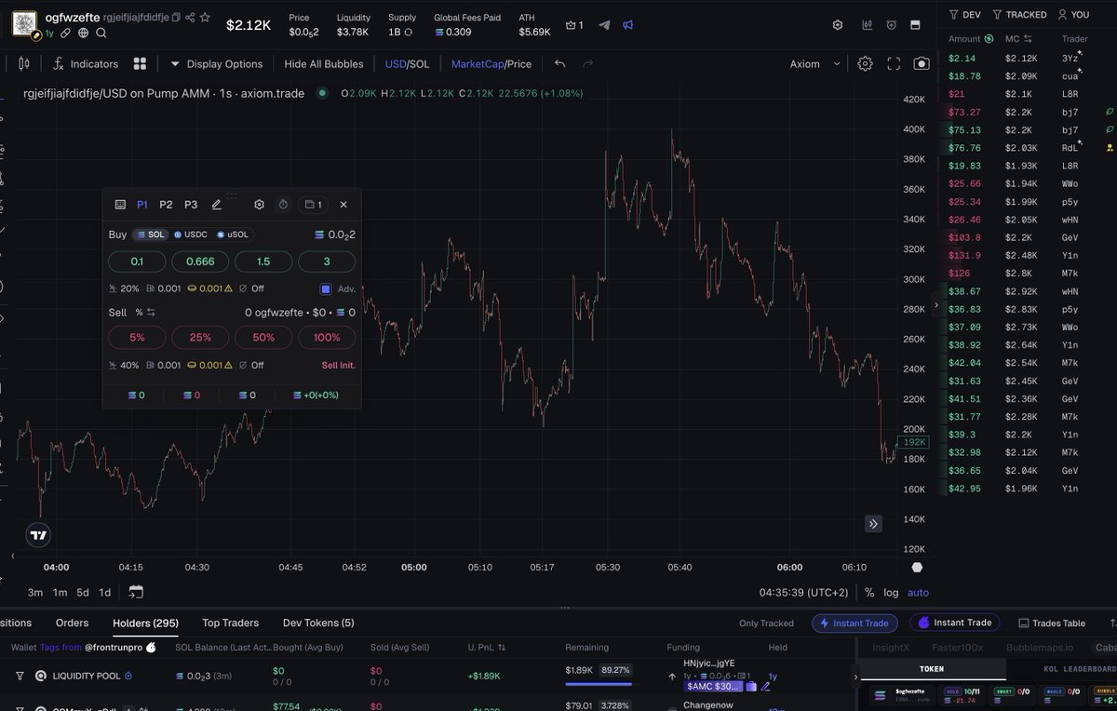The image size is (1117, 711).
Task: Buy 1.5 SOL quick button
Action: pos(263,262)
